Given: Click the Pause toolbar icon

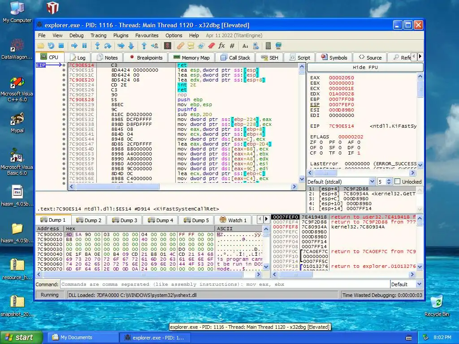Looking at the screenshot, I should 85,46.
